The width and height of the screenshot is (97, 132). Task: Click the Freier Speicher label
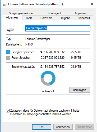[21, 58]
